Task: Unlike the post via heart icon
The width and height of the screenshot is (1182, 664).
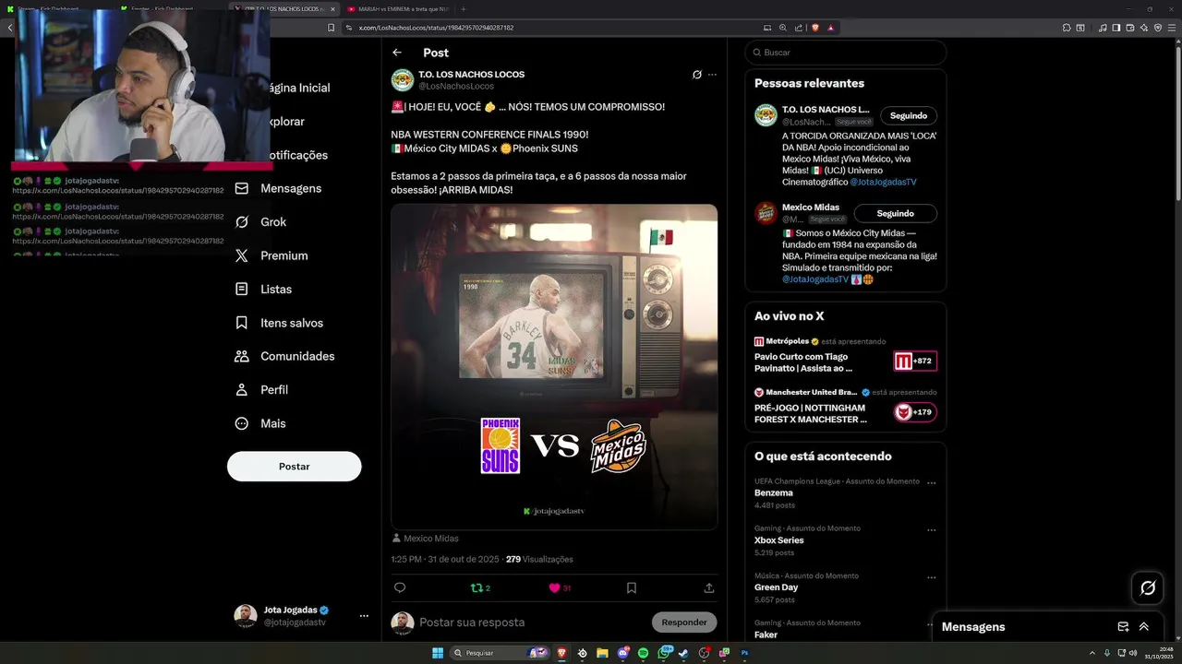Action: coord(560,587)
